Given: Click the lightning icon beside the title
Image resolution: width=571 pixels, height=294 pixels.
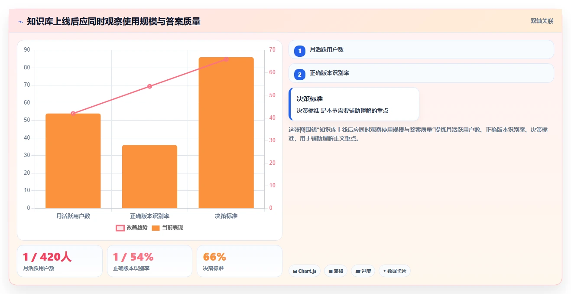Looking at the screenshot, I should point(20,22).
